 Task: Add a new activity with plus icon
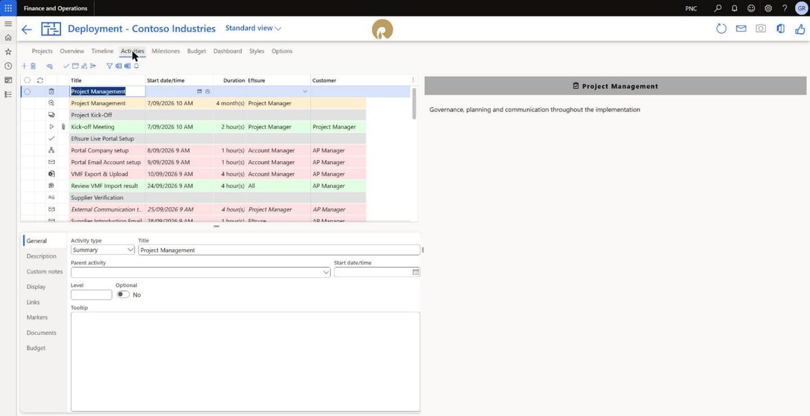(24, 66)
